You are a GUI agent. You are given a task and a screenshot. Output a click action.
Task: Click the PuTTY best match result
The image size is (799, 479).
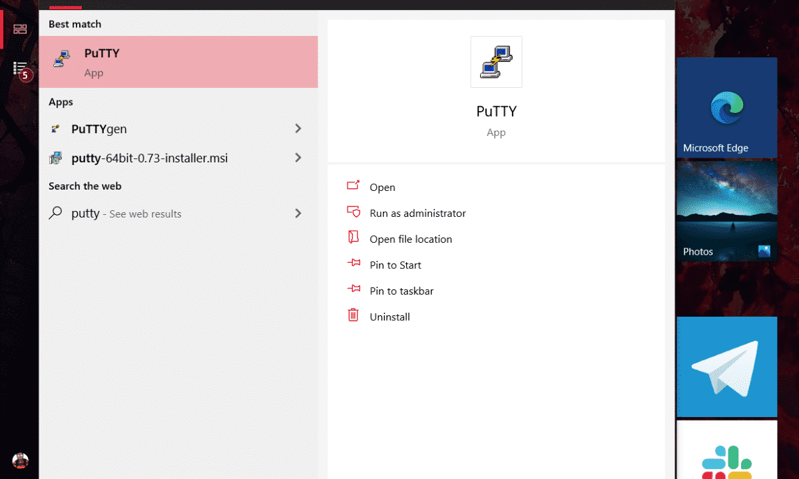pyautogui.click(x=178, y=62)
